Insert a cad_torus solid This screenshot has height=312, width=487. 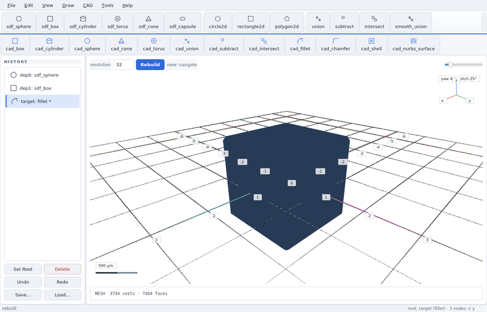[x=154, y=45]
